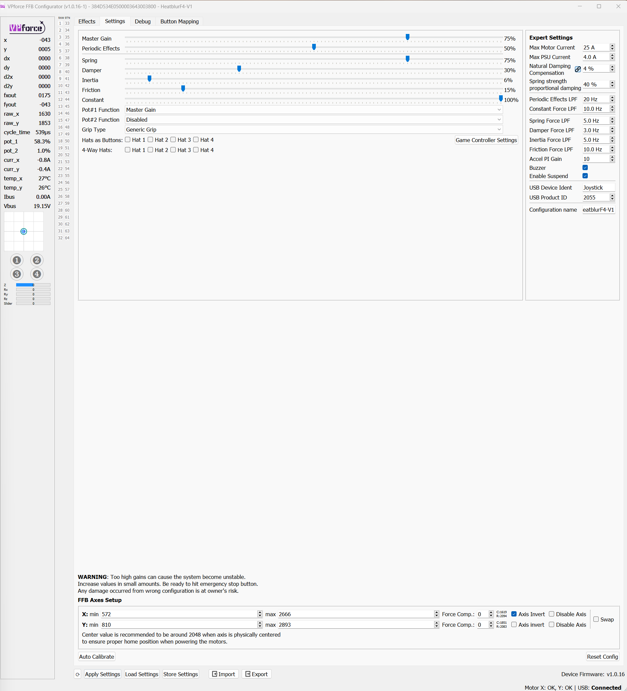Toggle Hats as Buttons Hat 1 checkbox

128,139
